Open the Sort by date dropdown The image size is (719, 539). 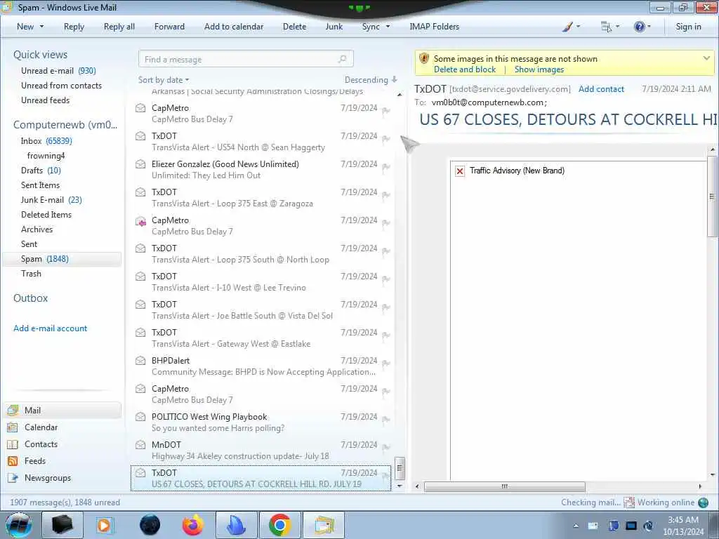click(164, 80)
